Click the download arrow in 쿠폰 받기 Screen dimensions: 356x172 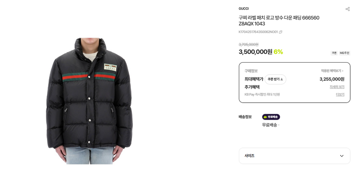[x=282, y=79]
